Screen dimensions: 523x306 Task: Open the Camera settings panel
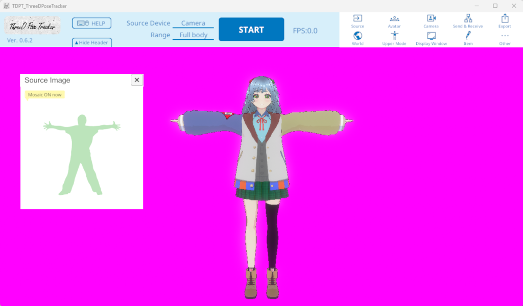click(431, 21)
